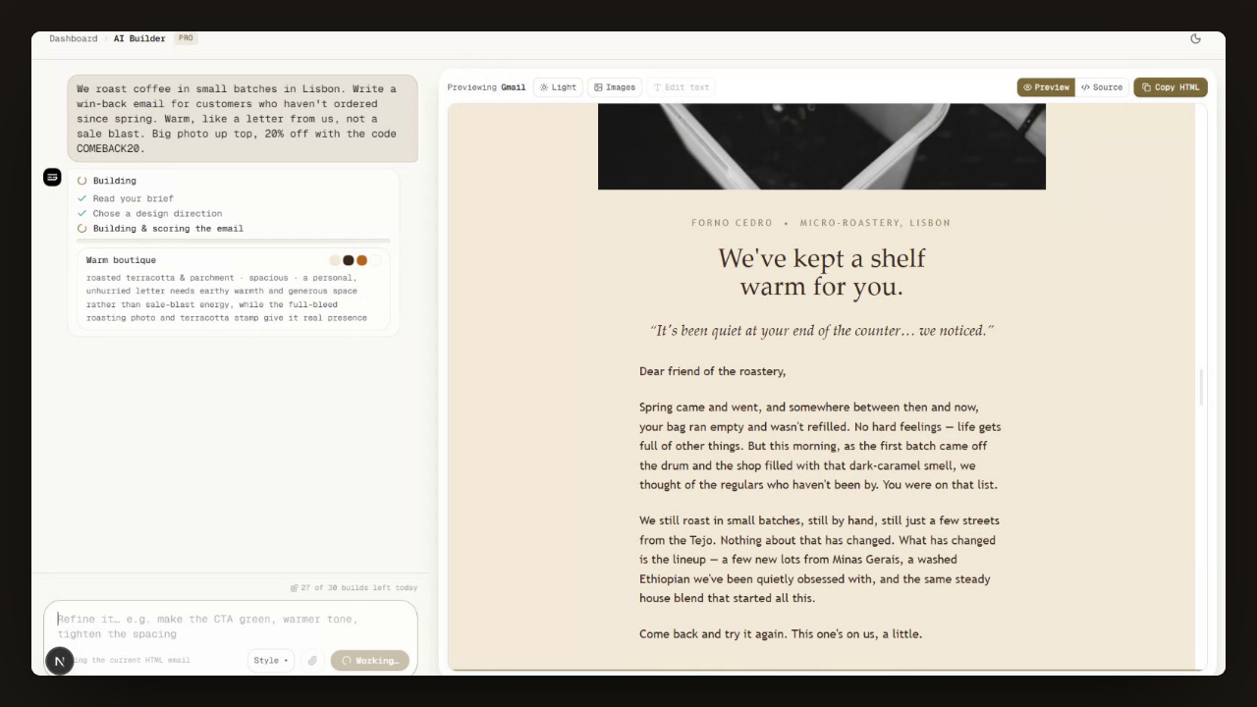Switch to the Preview tab
The height and width of the screenshot is (707, 1257).
pos(1046,87)
